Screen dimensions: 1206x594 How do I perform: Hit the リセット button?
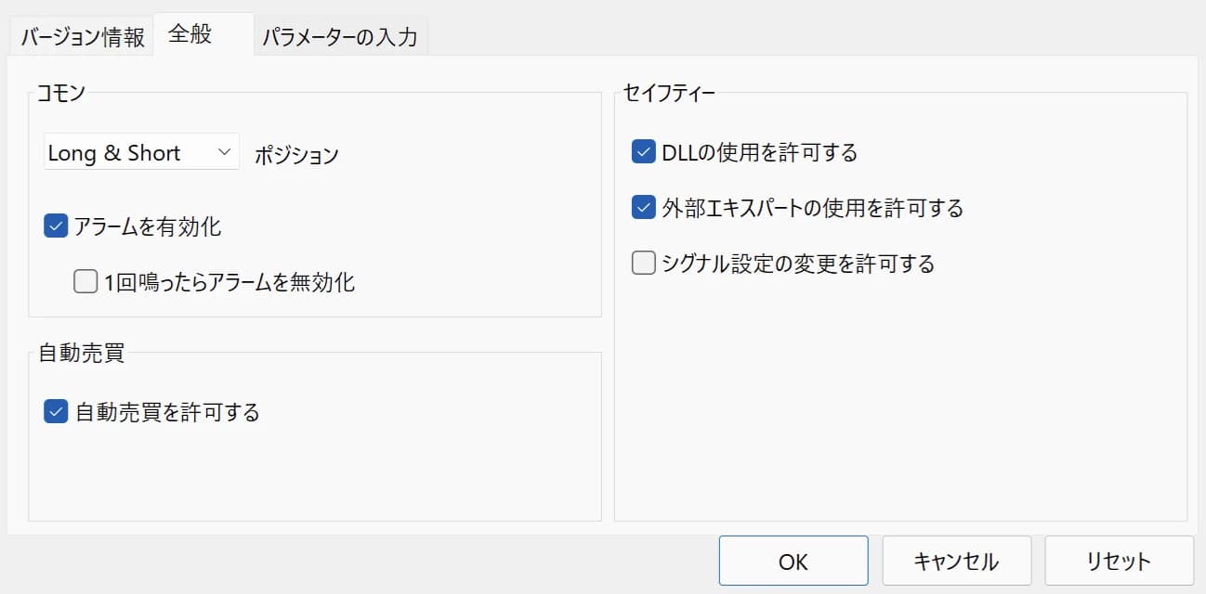[1119, 561]
